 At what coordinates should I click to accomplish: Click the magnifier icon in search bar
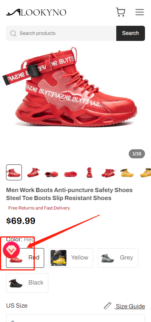point(13,33)
